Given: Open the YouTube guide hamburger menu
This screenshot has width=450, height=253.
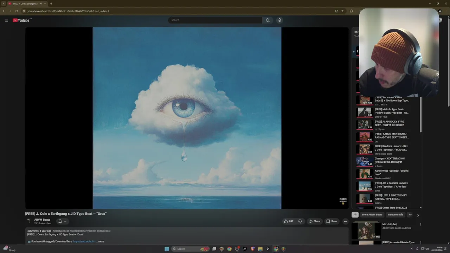Looking at the screenshot, I should point(6,20).
